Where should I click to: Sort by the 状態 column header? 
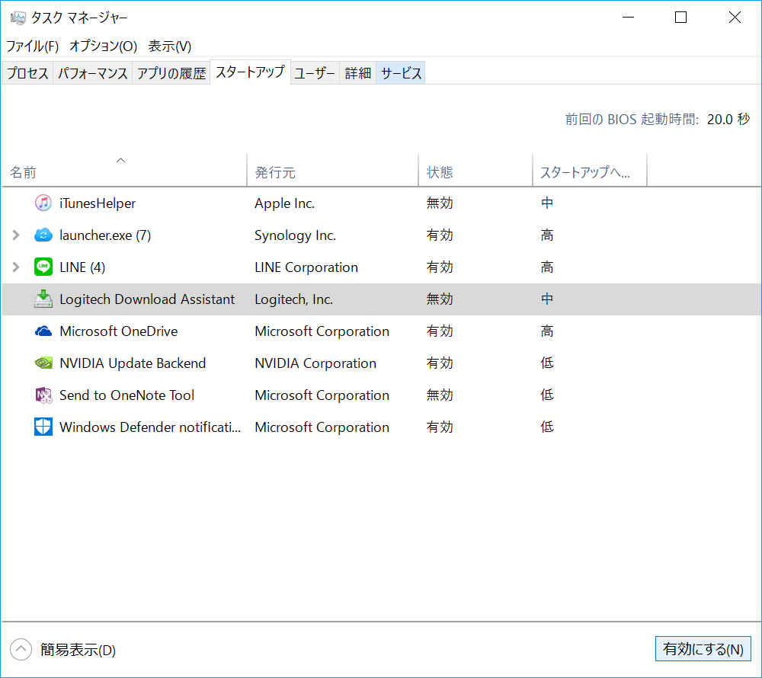(475, 170)
